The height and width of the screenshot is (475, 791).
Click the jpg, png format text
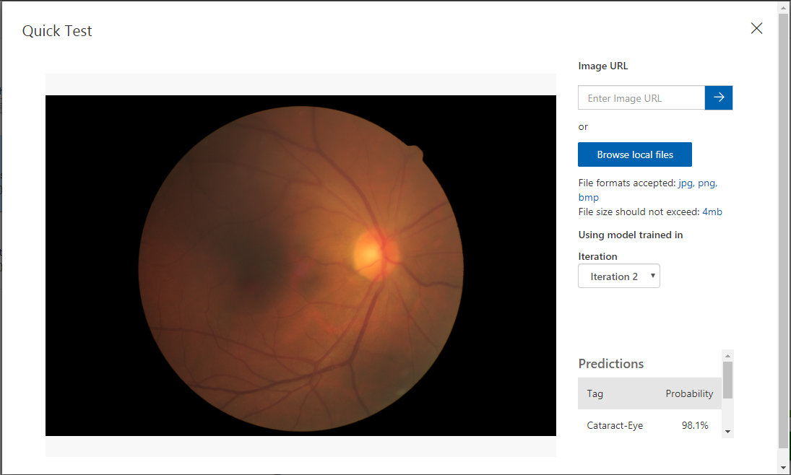click(698, 183)
